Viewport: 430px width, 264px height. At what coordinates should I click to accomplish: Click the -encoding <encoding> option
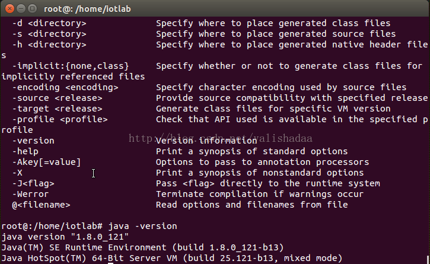65,88
